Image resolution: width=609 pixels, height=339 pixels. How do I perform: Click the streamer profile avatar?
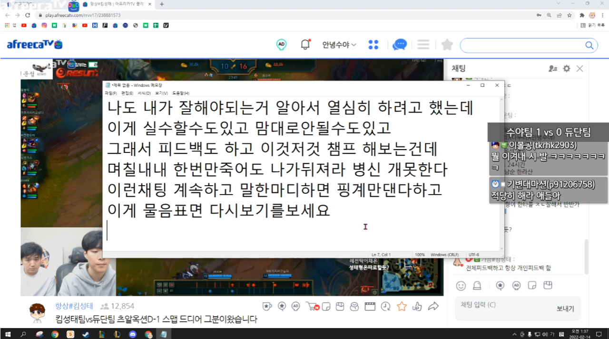tap(37, 312)
